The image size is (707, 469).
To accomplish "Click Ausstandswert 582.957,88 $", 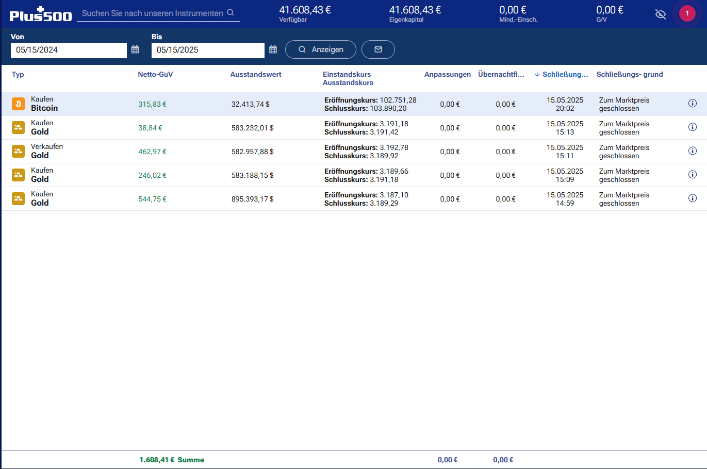I will [x=253, y=152].
